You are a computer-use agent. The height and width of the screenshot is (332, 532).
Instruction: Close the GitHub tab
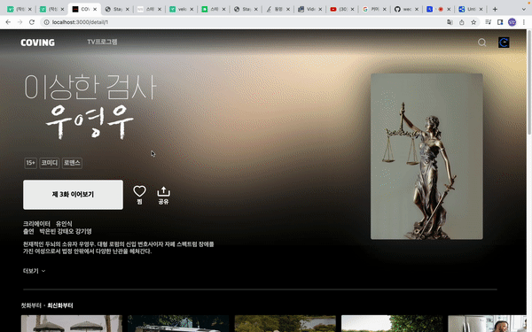[417, 9]
